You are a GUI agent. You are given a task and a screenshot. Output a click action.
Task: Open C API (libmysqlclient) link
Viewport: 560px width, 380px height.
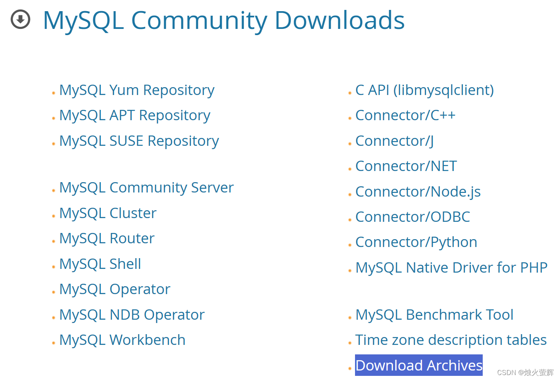[425, 90]
